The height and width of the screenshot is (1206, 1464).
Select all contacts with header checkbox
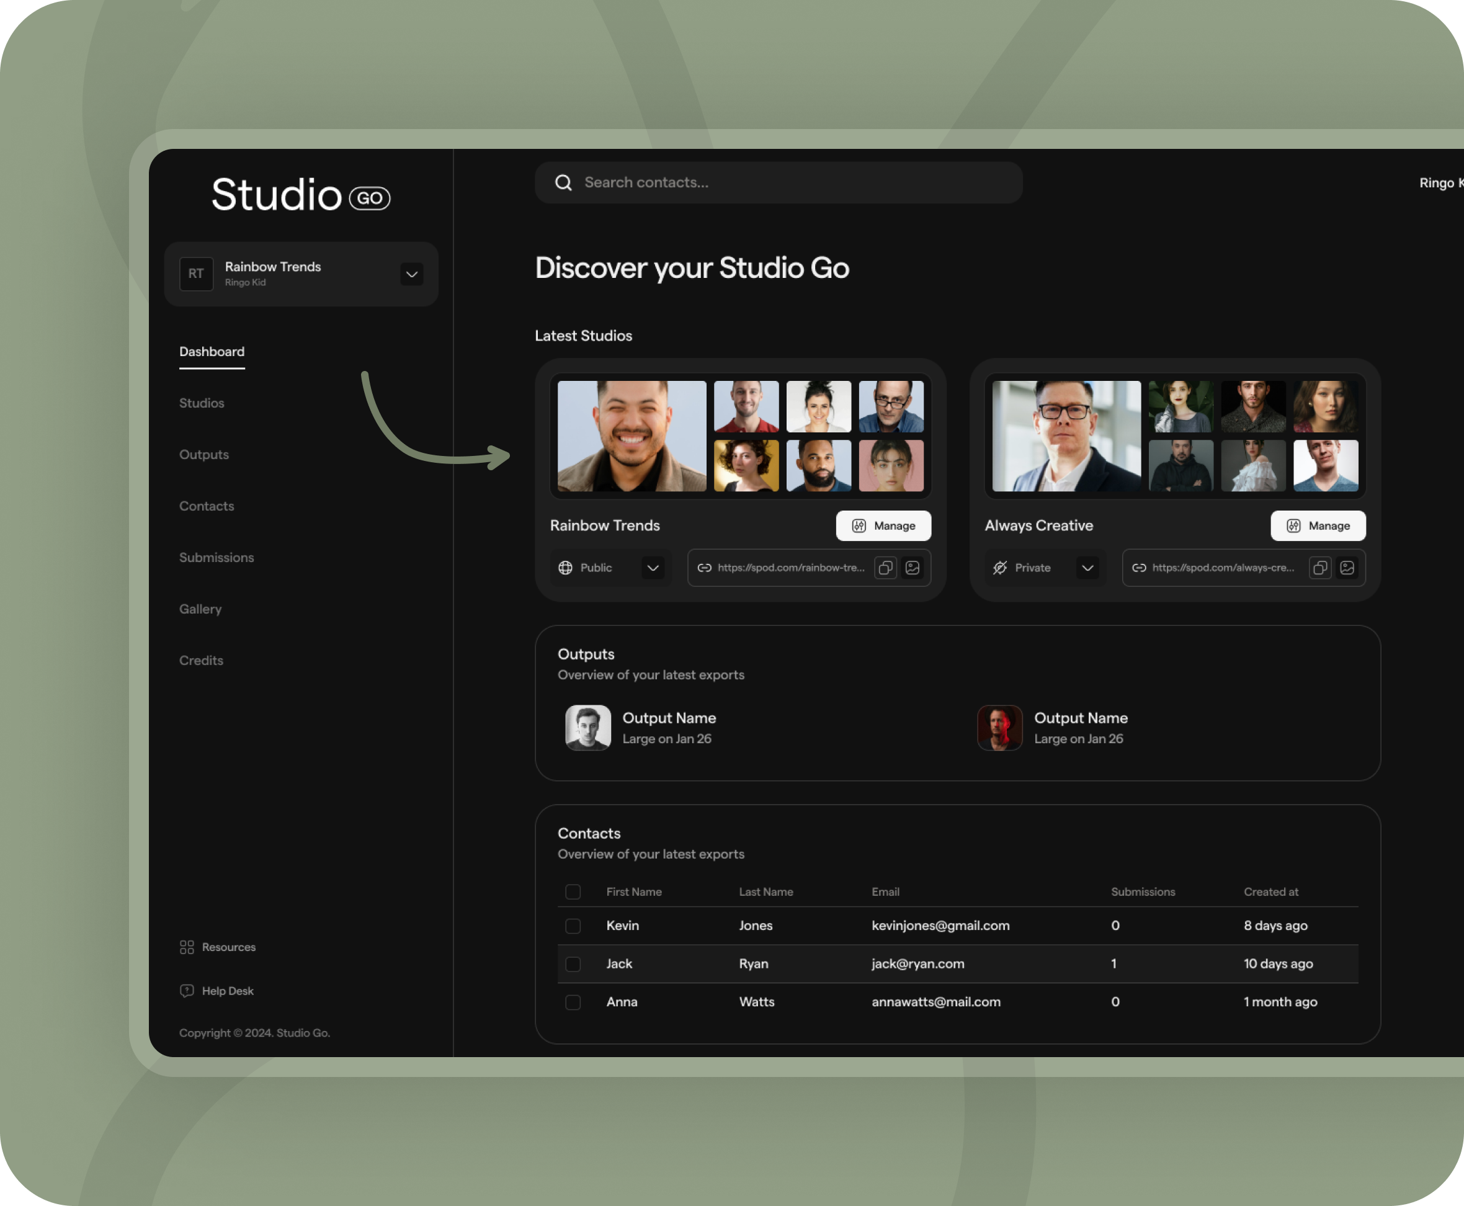point(573,891)
